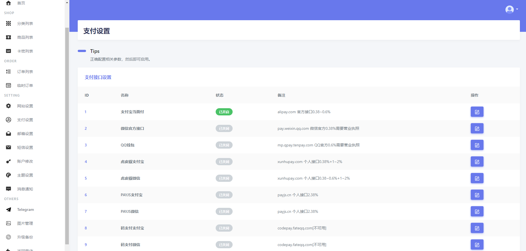This screenshot has height=251, width=526.
Task: Select the 图片管理 image icon
Action: [x=8, y=223]
